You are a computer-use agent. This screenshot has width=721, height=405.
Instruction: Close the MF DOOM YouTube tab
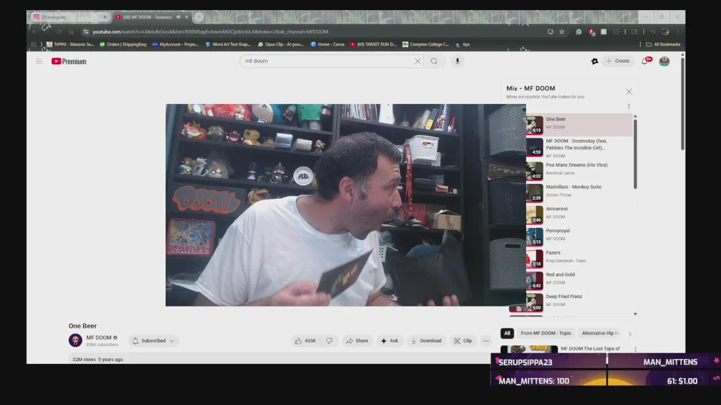(x=186, y=17)
